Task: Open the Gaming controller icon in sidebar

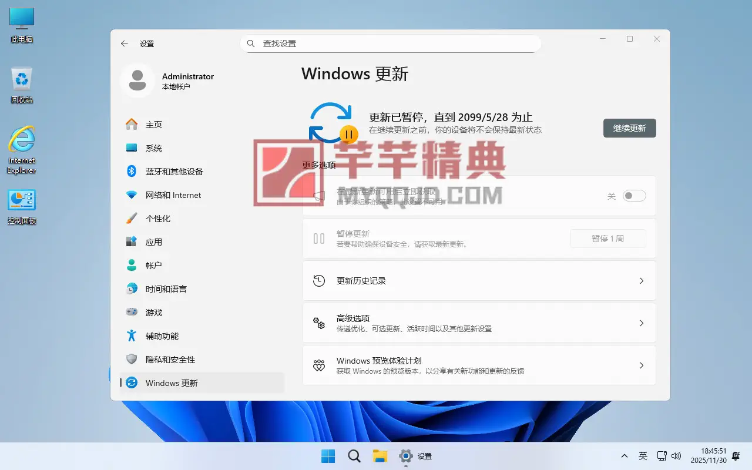Action: point(132,313)
